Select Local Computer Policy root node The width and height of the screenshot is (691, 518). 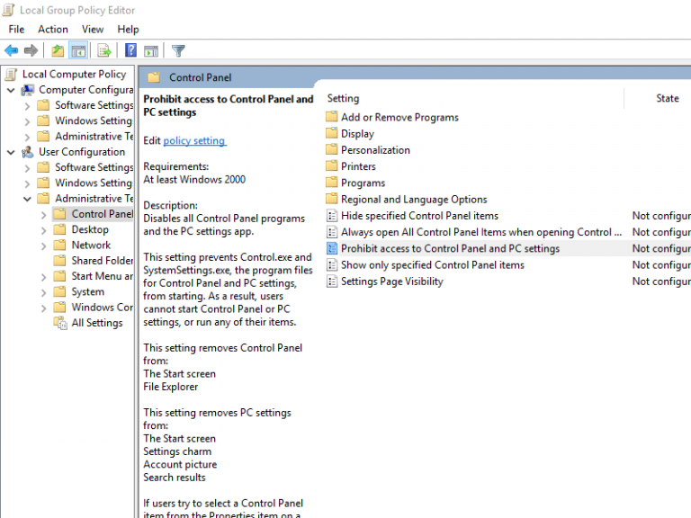pyautogui.click(x=74, y=74)
